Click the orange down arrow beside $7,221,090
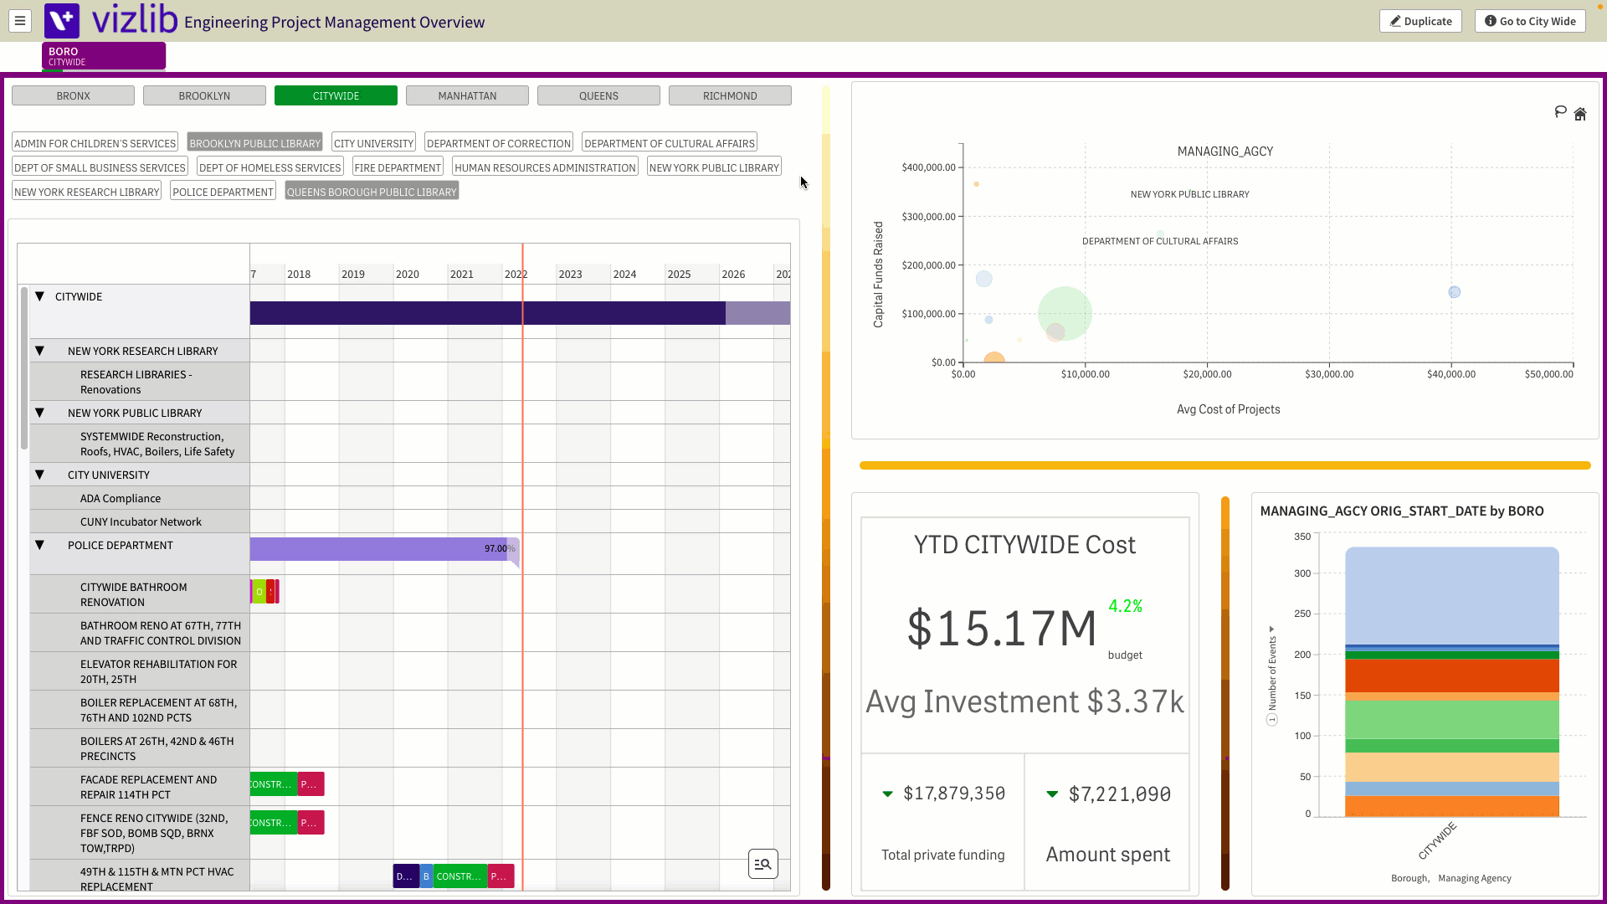This screenshot has width=1607, height=904. coord(1053,794)
